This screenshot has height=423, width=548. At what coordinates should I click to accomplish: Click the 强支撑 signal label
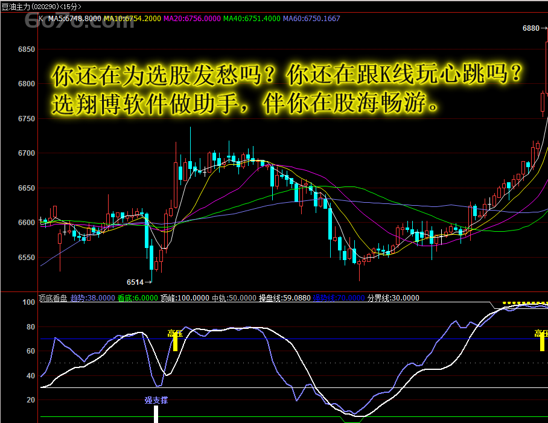point(156,400)
